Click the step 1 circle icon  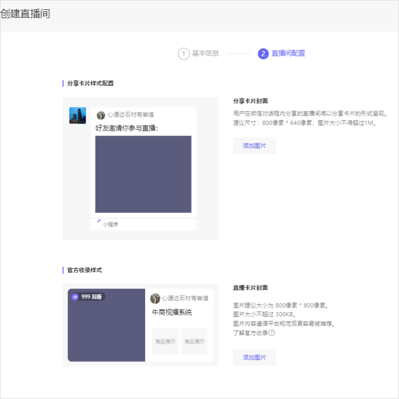183,54
